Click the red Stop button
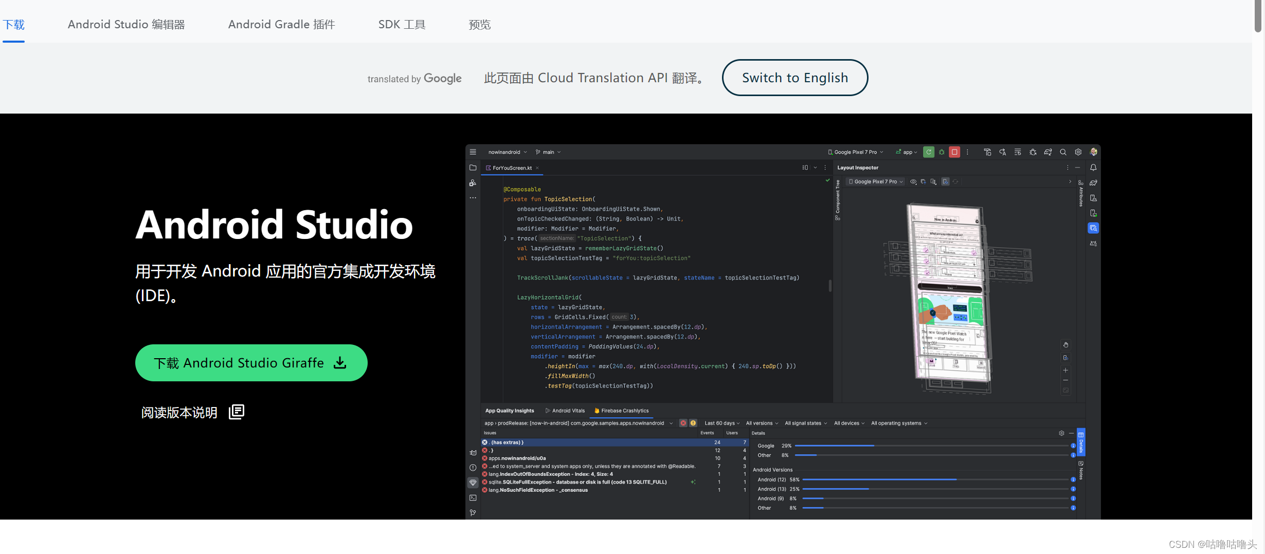 954,152
